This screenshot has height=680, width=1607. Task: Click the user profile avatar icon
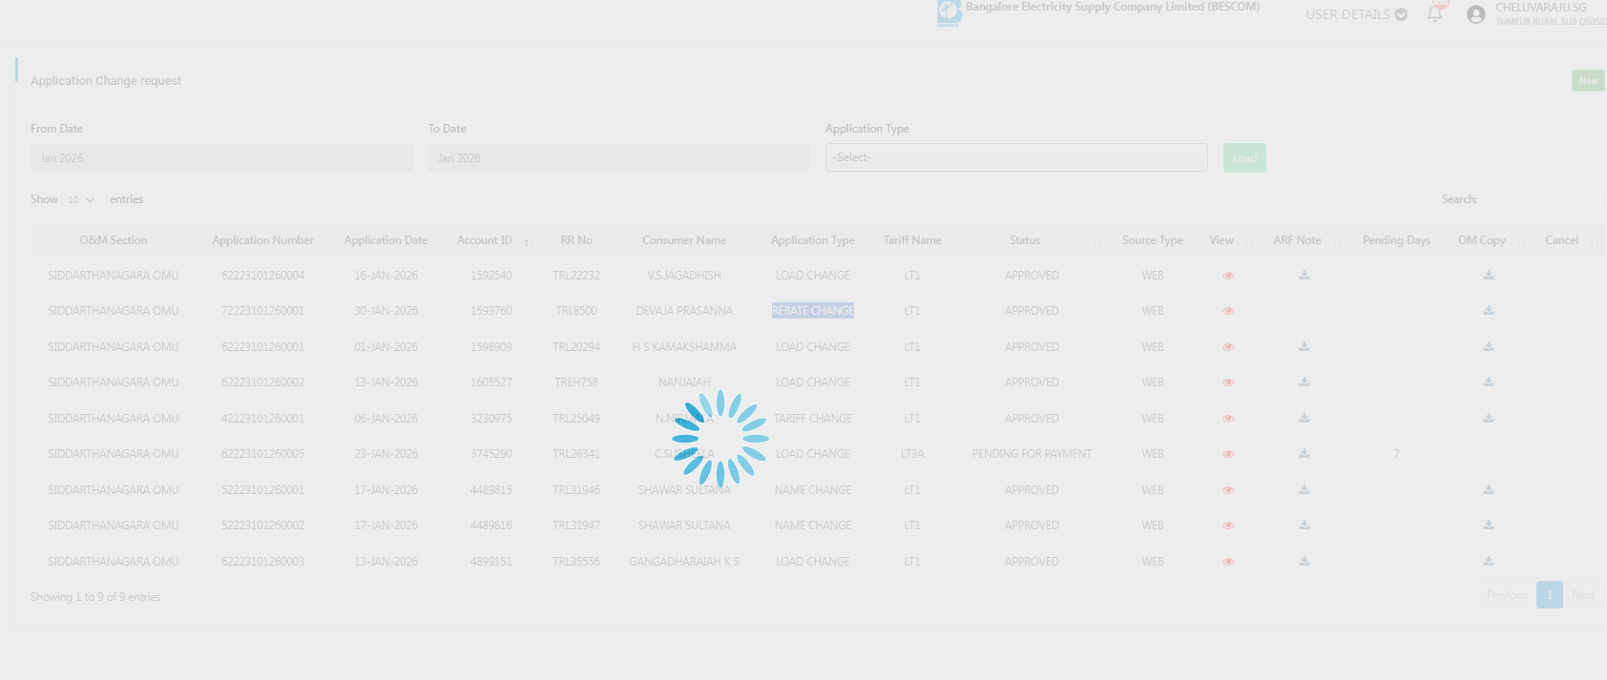(1475, 14)
